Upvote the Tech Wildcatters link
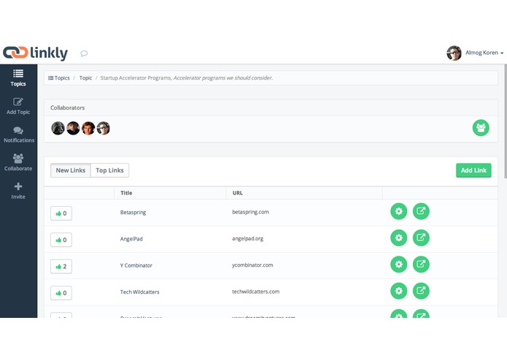The width and height of the screenshot is (507, 361). pos(61,293)
